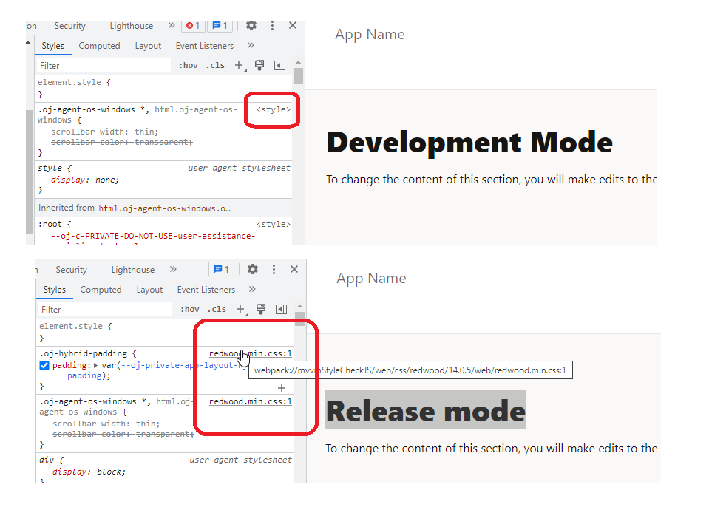This screenshot has height=527, width=709.
Task: Open the Lighthouse panel
Action: click(131, 25)
